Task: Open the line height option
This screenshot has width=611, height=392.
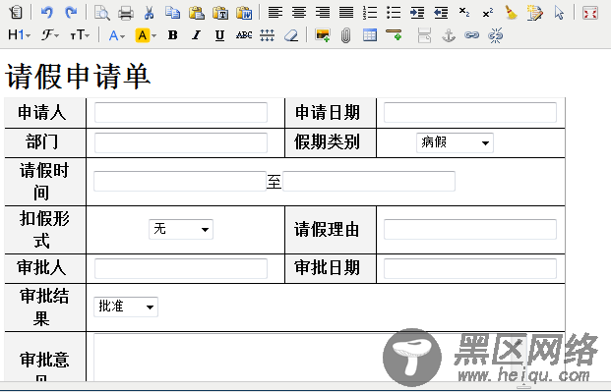Action: [x=268, y=35]
